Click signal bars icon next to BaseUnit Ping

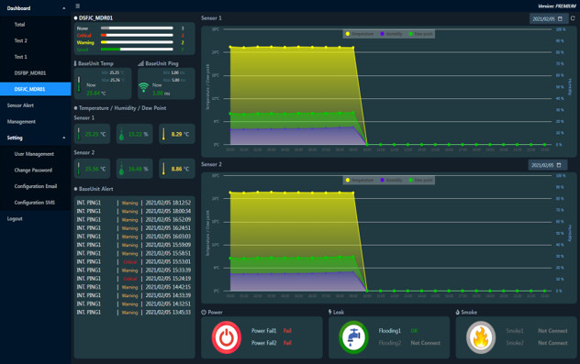pyautogui.click(x=140, y=63)
